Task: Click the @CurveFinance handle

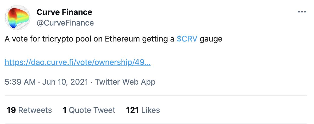Action: pos(65,23)
